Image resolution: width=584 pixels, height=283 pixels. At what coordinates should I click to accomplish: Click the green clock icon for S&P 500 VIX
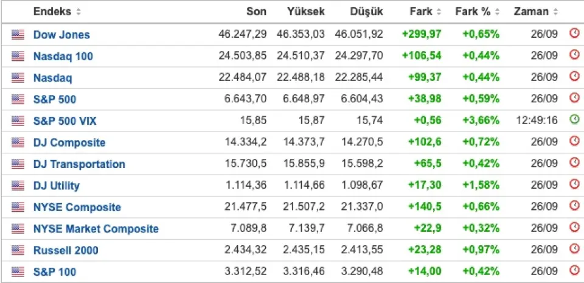click(x=575, y=121)
